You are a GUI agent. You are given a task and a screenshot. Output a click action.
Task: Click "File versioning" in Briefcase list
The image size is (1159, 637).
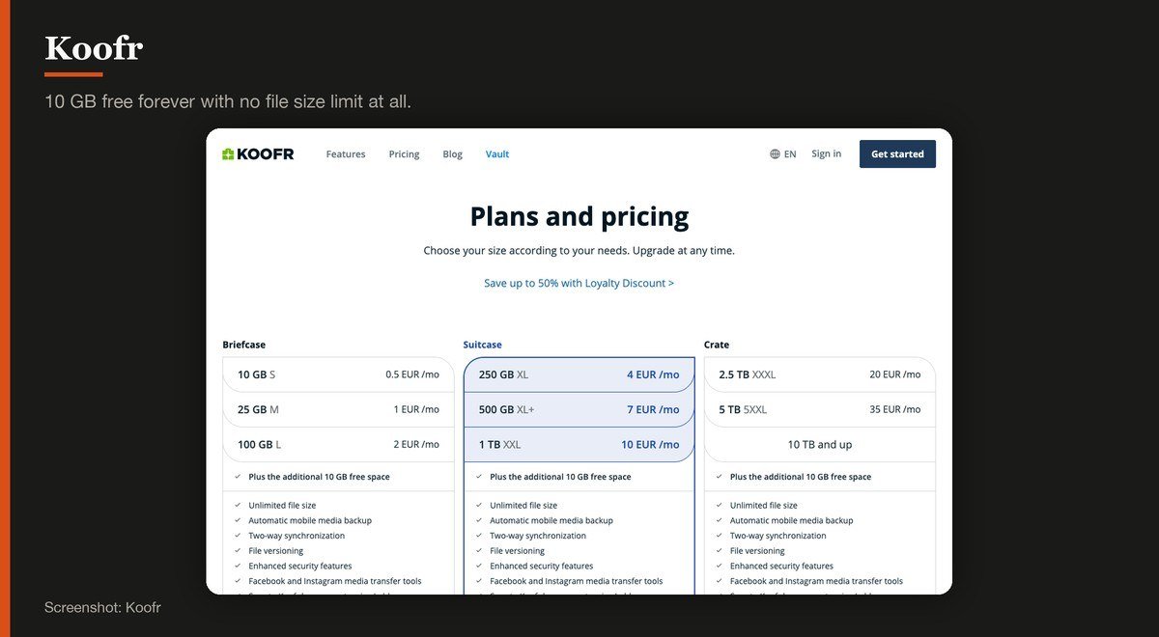(x=276, y=551)
